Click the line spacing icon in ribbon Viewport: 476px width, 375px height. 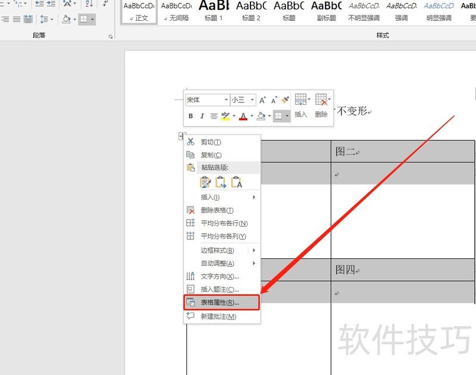coord(44,20)
